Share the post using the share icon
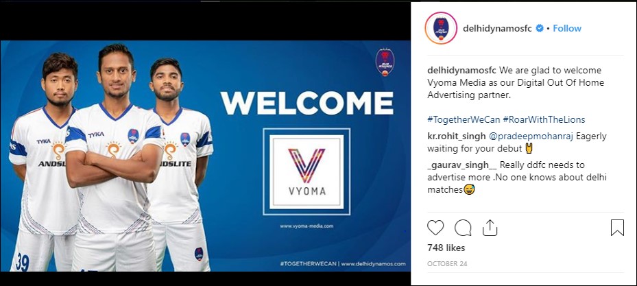637x286 pixels. click(490, 228)
